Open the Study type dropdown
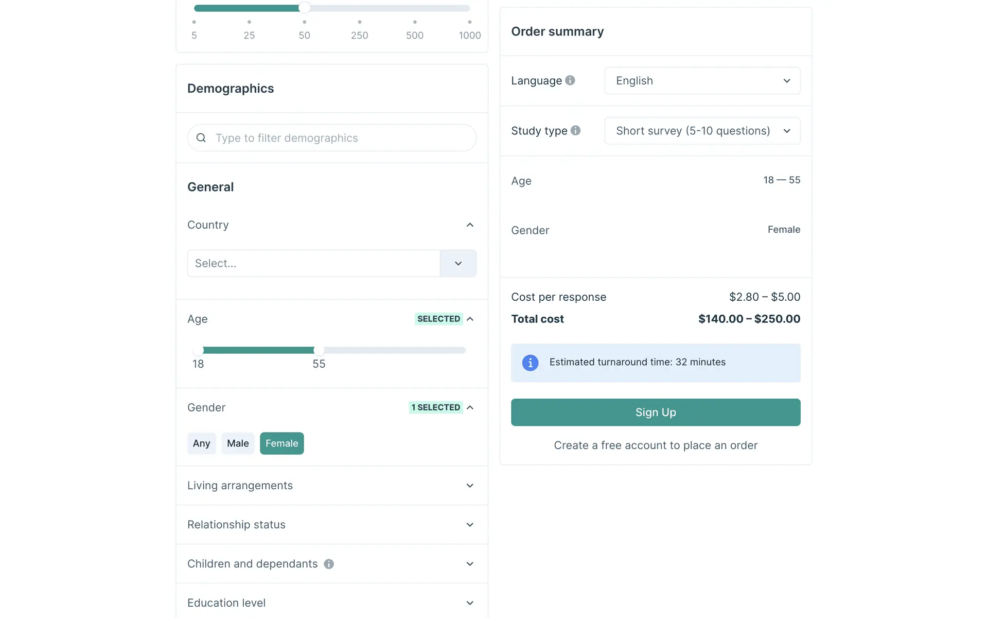988x618 pixels. tap(702, 131)
